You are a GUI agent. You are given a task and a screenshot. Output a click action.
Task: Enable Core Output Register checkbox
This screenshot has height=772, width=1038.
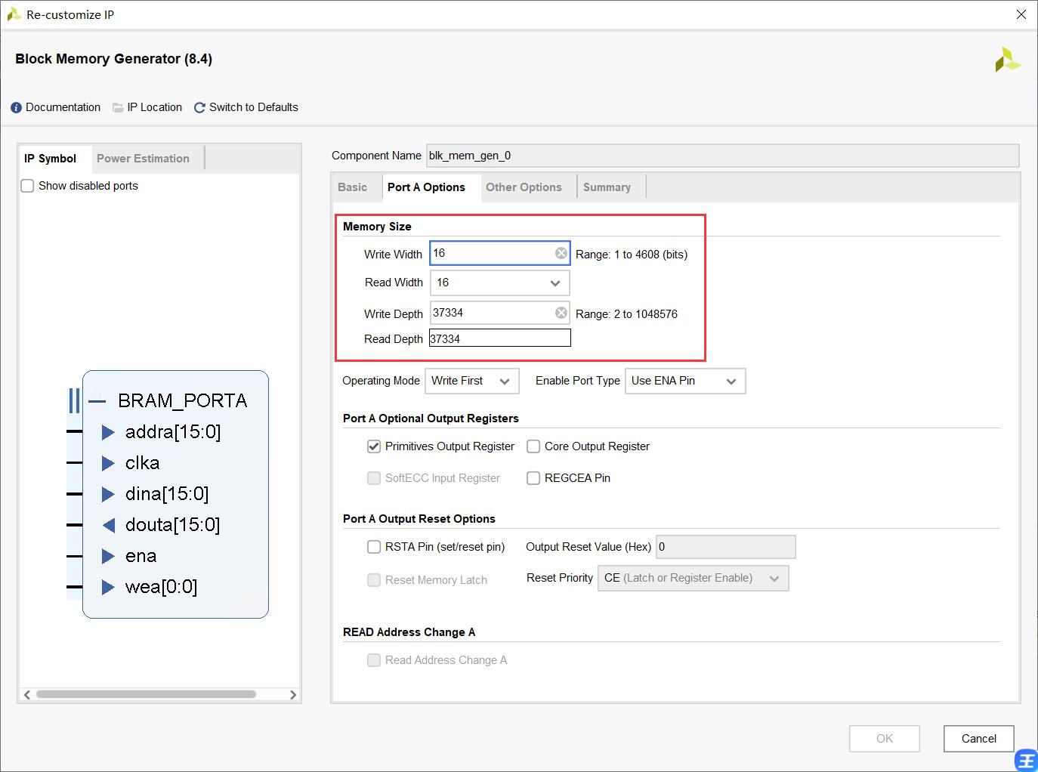[533, 446]
